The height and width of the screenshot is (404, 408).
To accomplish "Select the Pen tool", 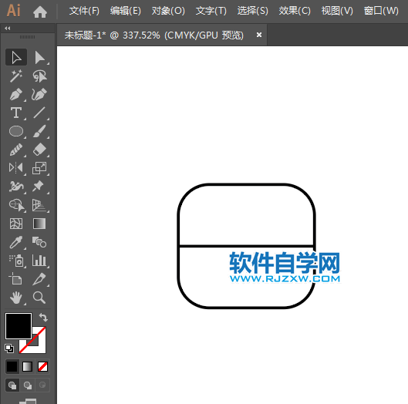I will click(x=16, y=94).
